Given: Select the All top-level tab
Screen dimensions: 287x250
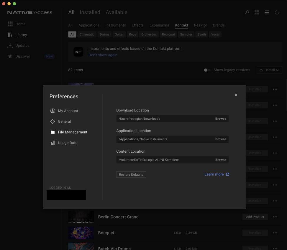Looking at the screenshot, I should [x=71, y=12].
